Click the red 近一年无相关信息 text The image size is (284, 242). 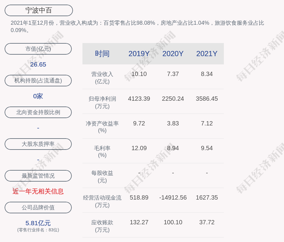pyautogui.click(x=38, y=191)
